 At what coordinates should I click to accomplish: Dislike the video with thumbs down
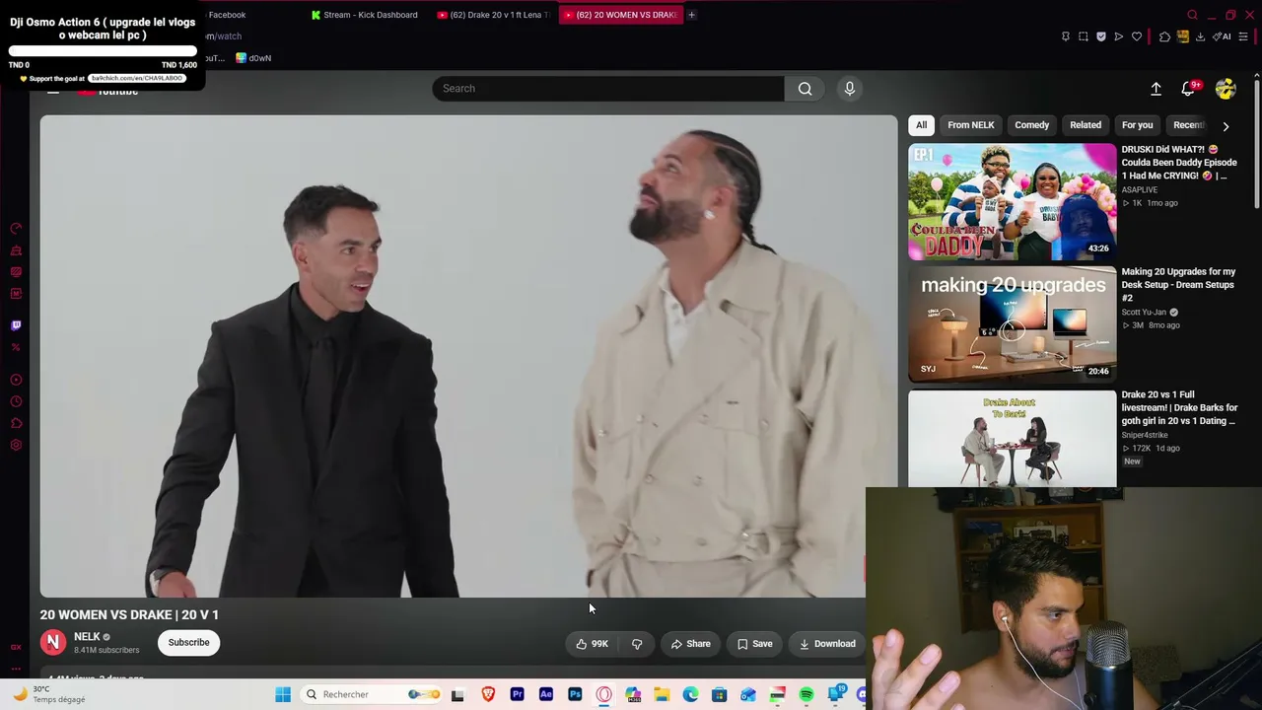tap(637, 644)
